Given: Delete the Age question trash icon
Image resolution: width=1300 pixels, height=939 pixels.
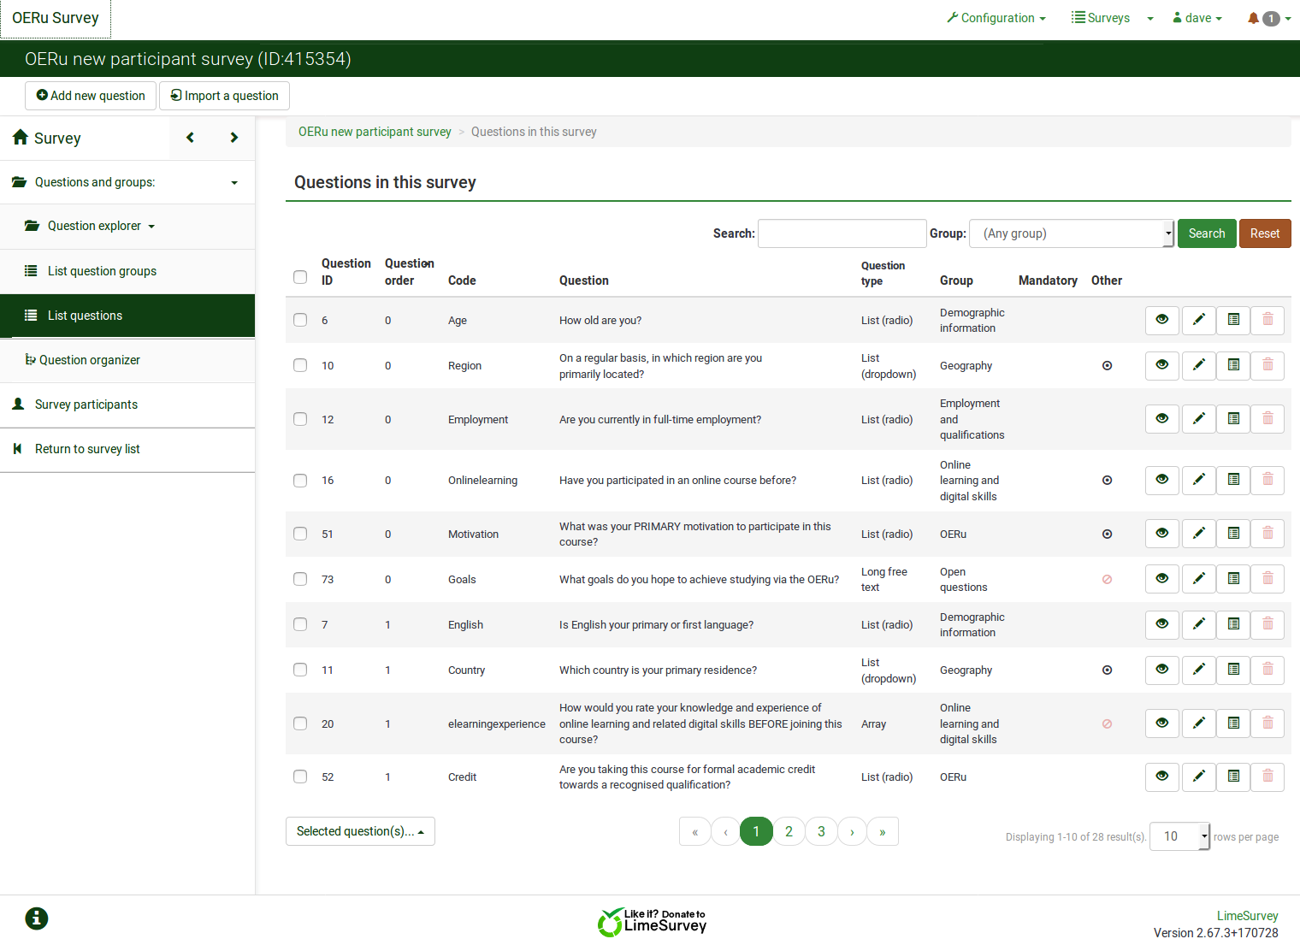Looking at the screenshot, I should [1267, 320].
